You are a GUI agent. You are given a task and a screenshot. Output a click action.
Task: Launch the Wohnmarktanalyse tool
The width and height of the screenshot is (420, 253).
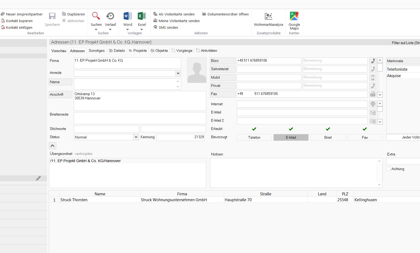click(268, 16)
